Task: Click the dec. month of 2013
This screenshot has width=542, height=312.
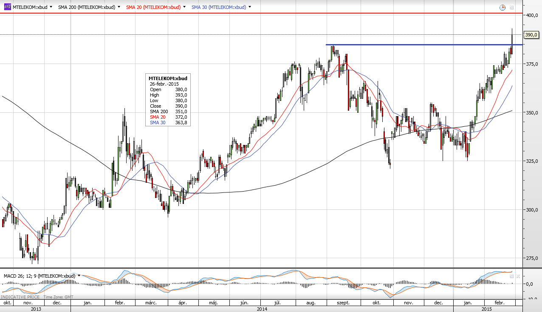Action: click(56, 303)
